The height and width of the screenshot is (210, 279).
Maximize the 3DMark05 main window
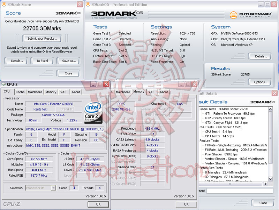(x=267, y=4)
